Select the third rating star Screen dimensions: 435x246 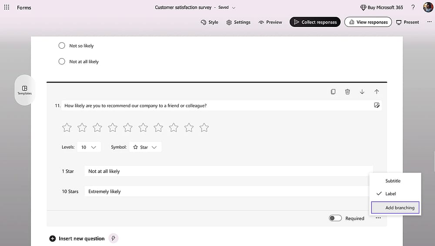point(97,128)
